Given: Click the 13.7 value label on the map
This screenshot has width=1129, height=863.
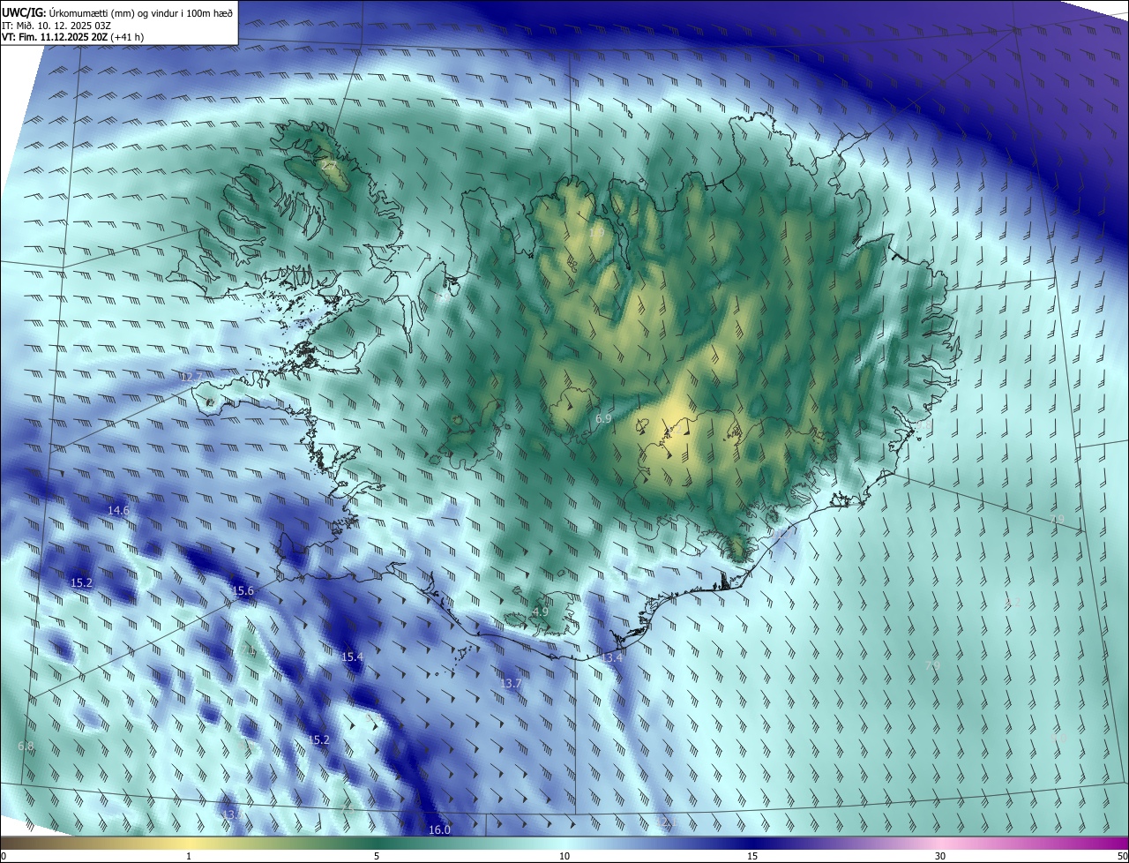Looking at the screenshot, I should (x=511, y=684).
